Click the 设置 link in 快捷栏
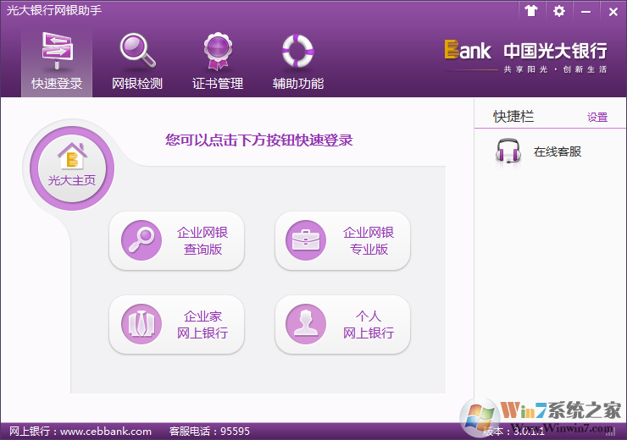The image size is (627, 440). (597, 118)
